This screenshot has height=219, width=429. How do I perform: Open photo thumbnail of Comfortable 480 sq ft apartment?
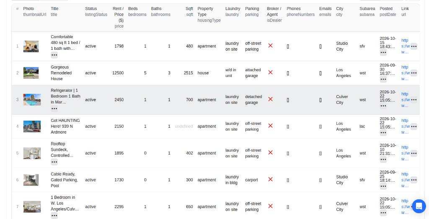(31, 46)
